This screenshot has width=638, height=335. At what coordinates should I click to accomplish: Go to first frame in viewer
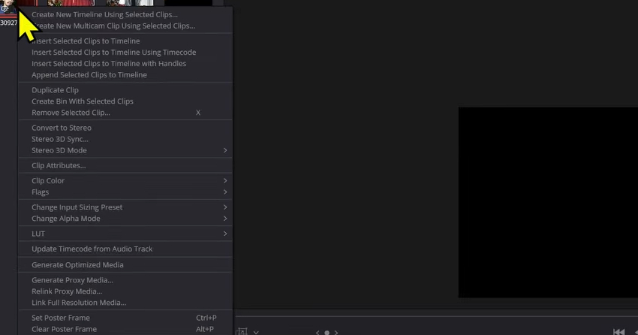619,332
